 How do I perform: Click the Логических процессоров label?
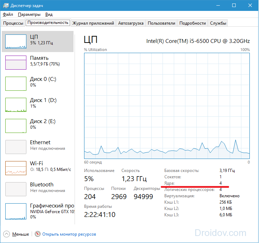tap(189, 190)
